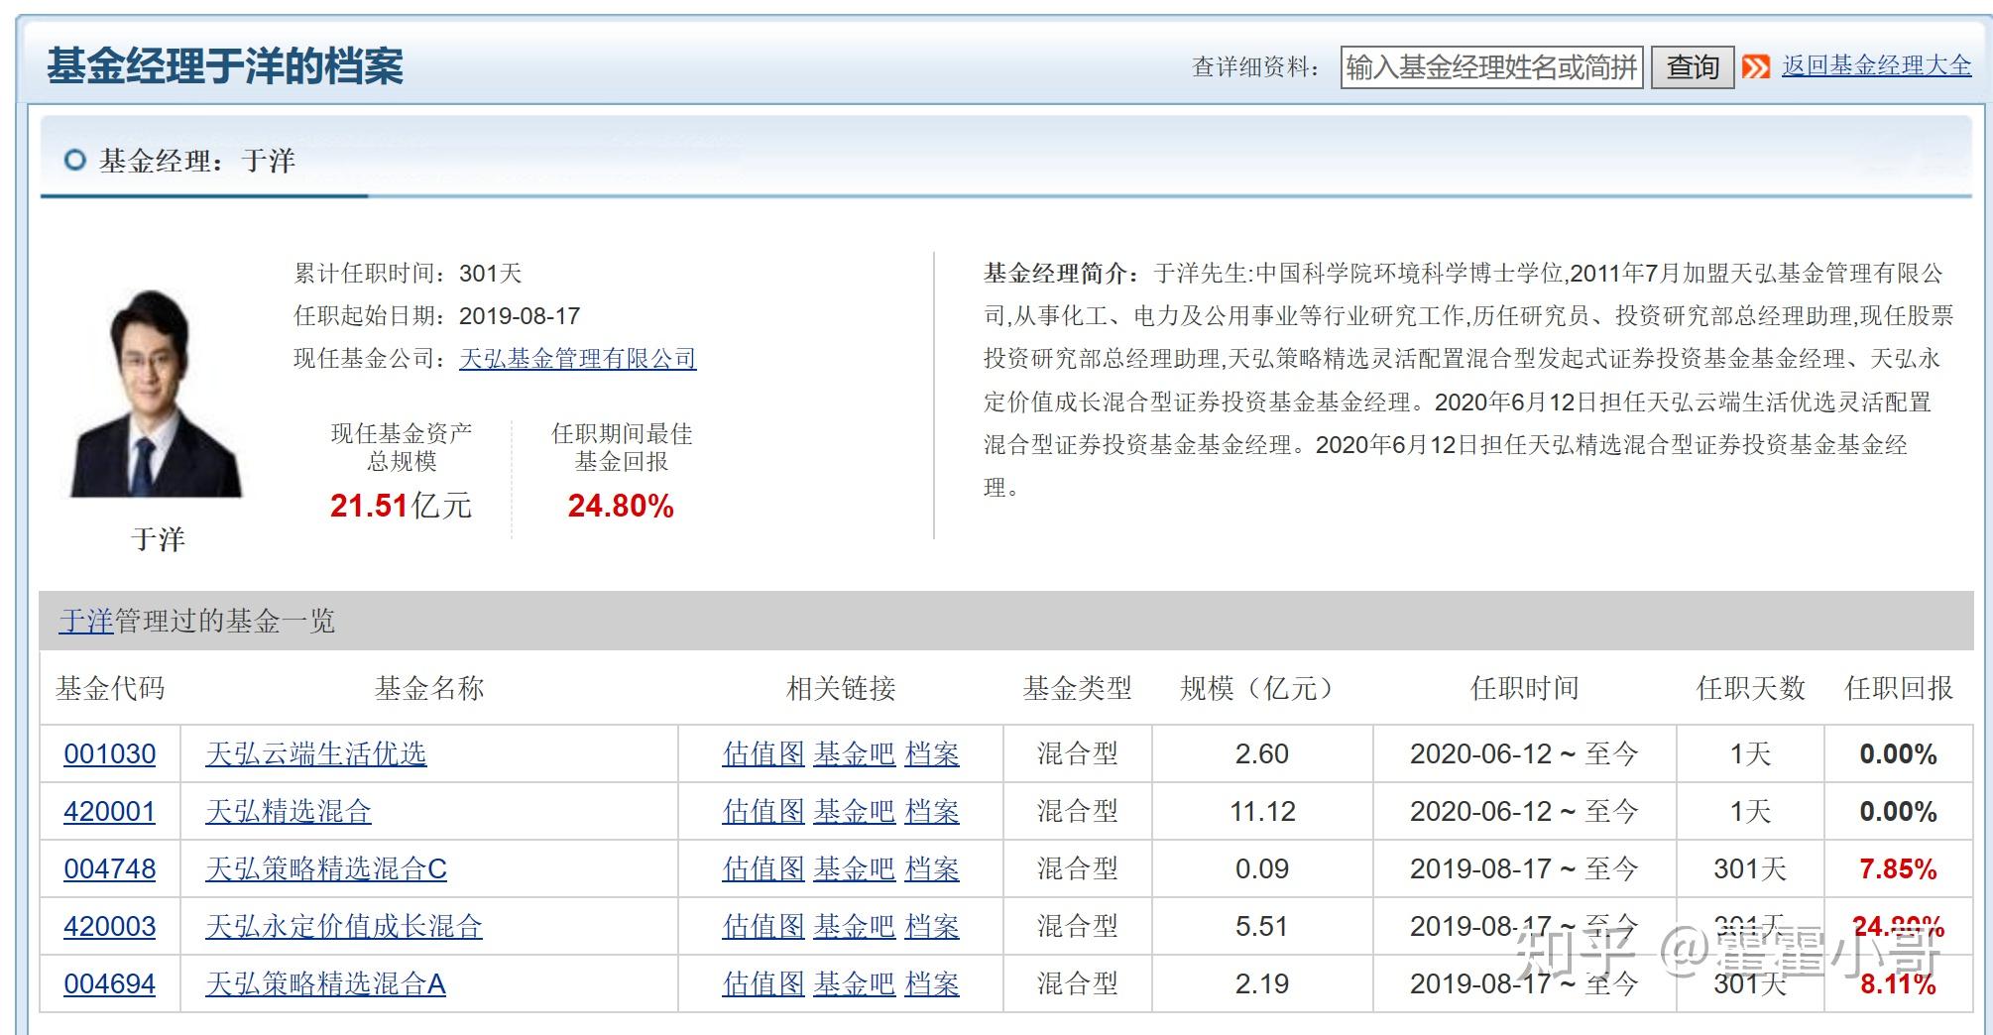Click the 基金代码 column header
The image size is (1993, 1035).
click(110, 689)
